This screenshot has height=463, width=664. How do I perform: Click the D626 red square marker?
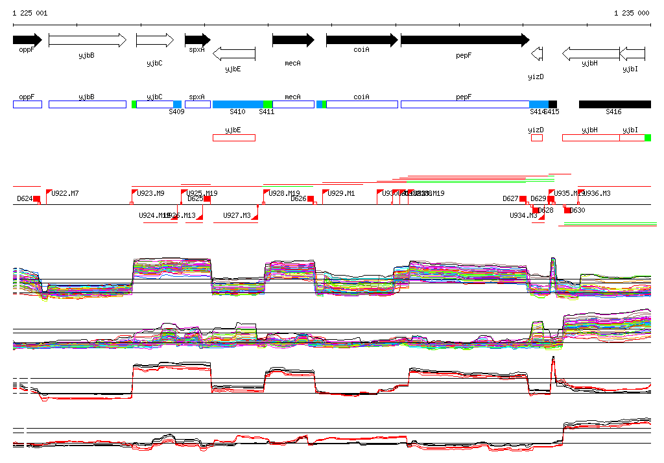pos(311,198)
